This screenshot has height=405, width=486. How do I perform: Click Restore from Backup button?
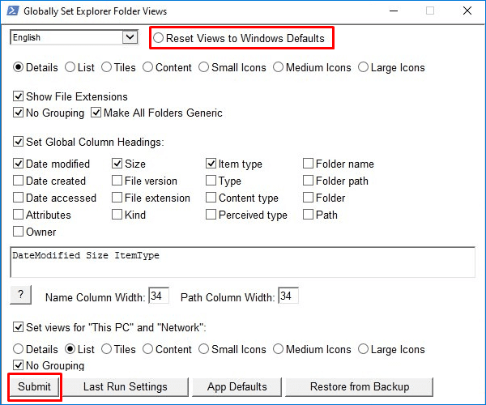tap(359, 386)
